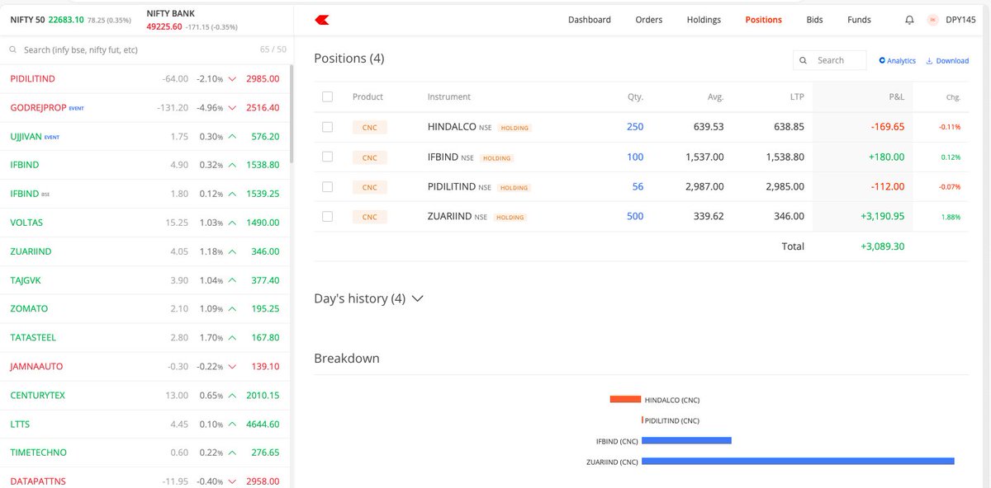Click the down arrow next to PIDILITIND watchlist
Screen dimensions: 991x488
pyautogui.click(x=232, y=78)
